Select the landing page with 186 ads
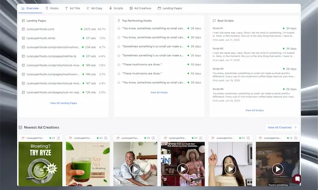This screenshot has width=318, height=190. pos(64,74)
